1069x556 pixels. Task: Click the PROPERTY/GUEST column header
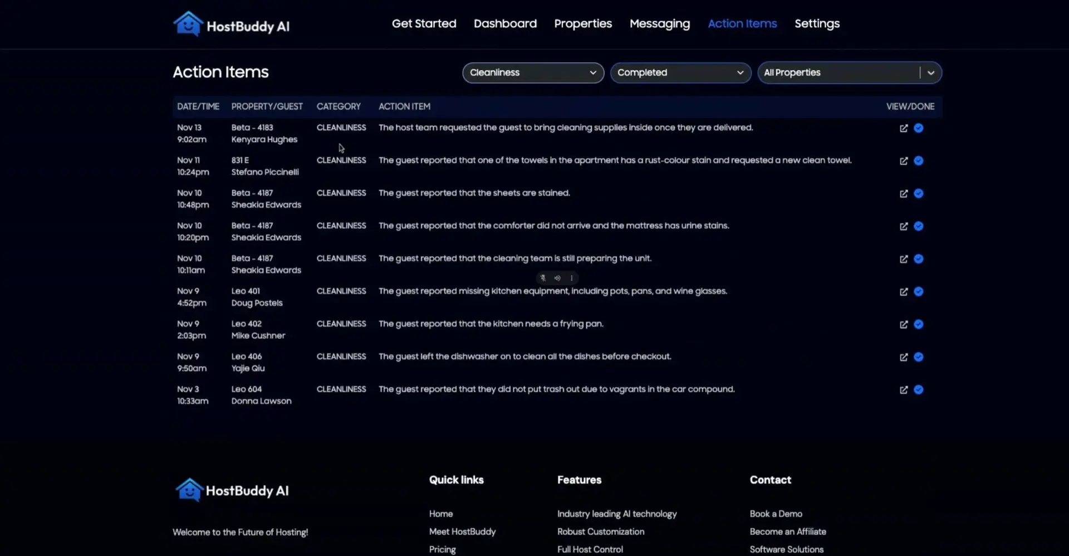tap(267, 106)
